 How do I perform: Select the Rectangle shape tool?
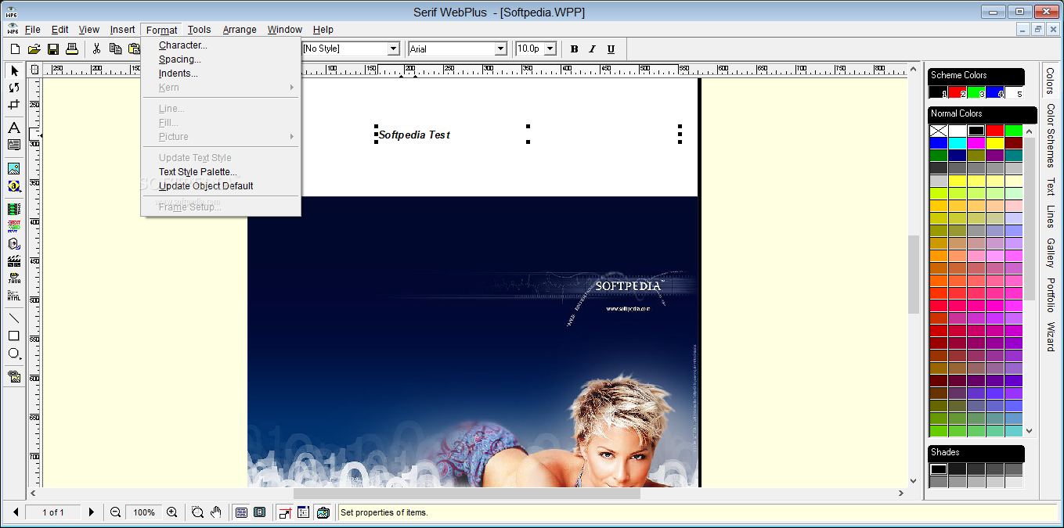coord(14,336)
